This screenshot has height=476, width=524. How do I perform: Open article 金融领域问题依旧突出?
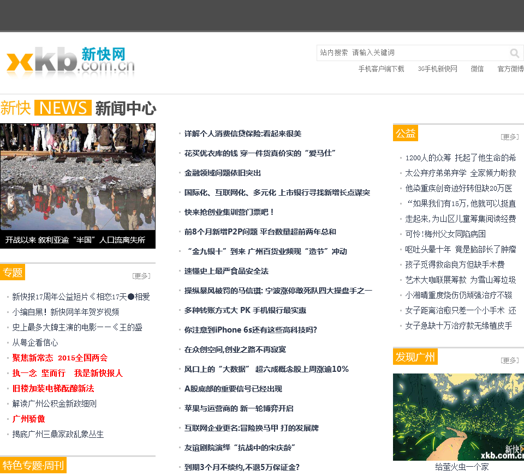[x=223, y=173]
